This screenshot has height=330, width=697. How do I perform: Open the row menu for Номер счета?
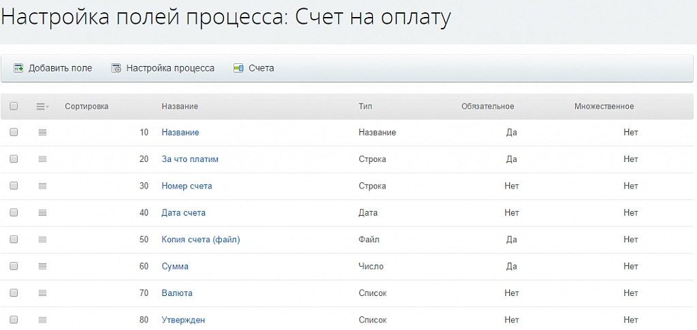[43, 186]
